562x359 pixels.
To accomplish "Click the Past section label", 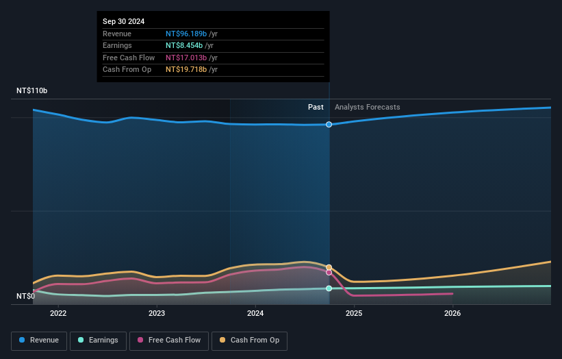I will [316, 107].
